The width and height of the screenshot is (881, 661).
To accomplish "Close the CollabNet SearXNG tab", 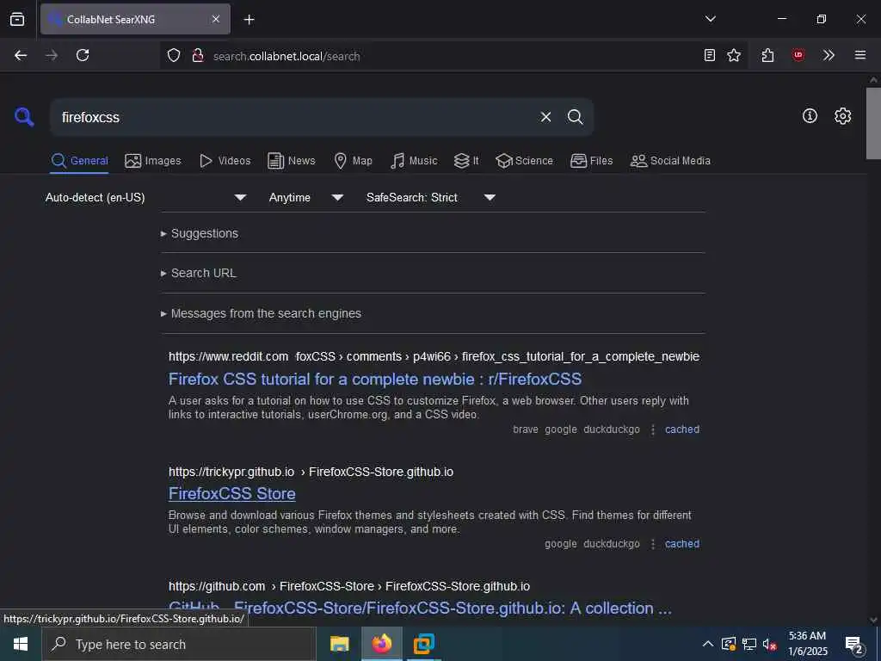I will [216, 19].
